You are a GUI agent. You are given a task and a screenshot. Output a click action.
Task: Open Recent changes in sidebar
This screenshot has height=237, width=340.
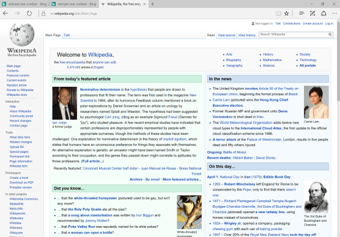[20, 121]
